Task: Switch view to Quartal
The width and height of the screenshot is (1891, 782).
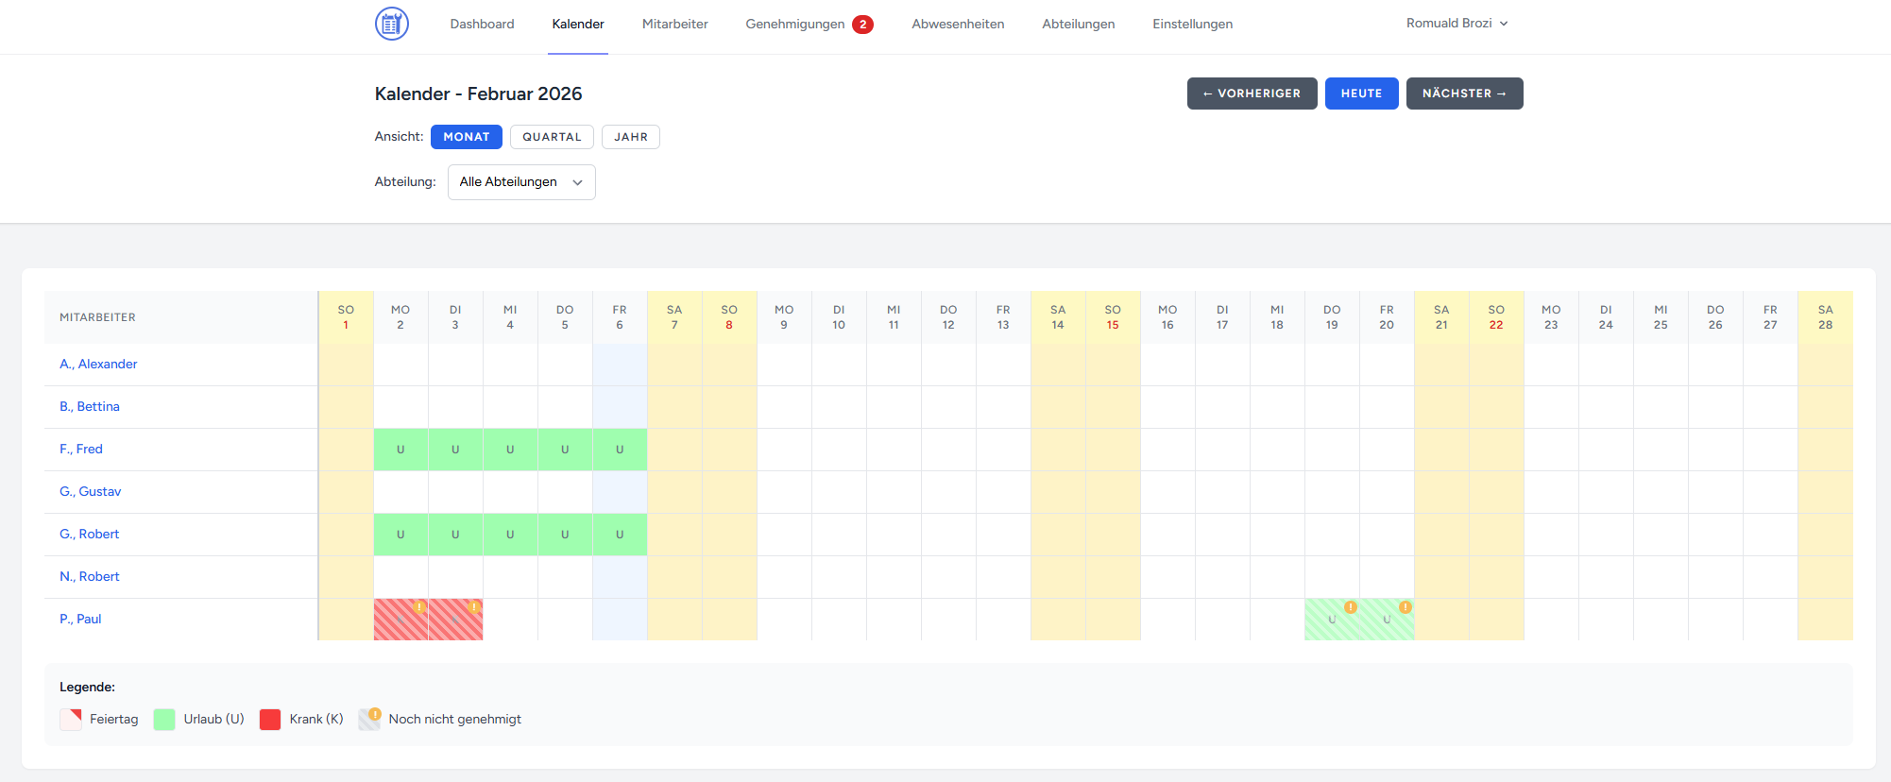Action: point(552,137)
